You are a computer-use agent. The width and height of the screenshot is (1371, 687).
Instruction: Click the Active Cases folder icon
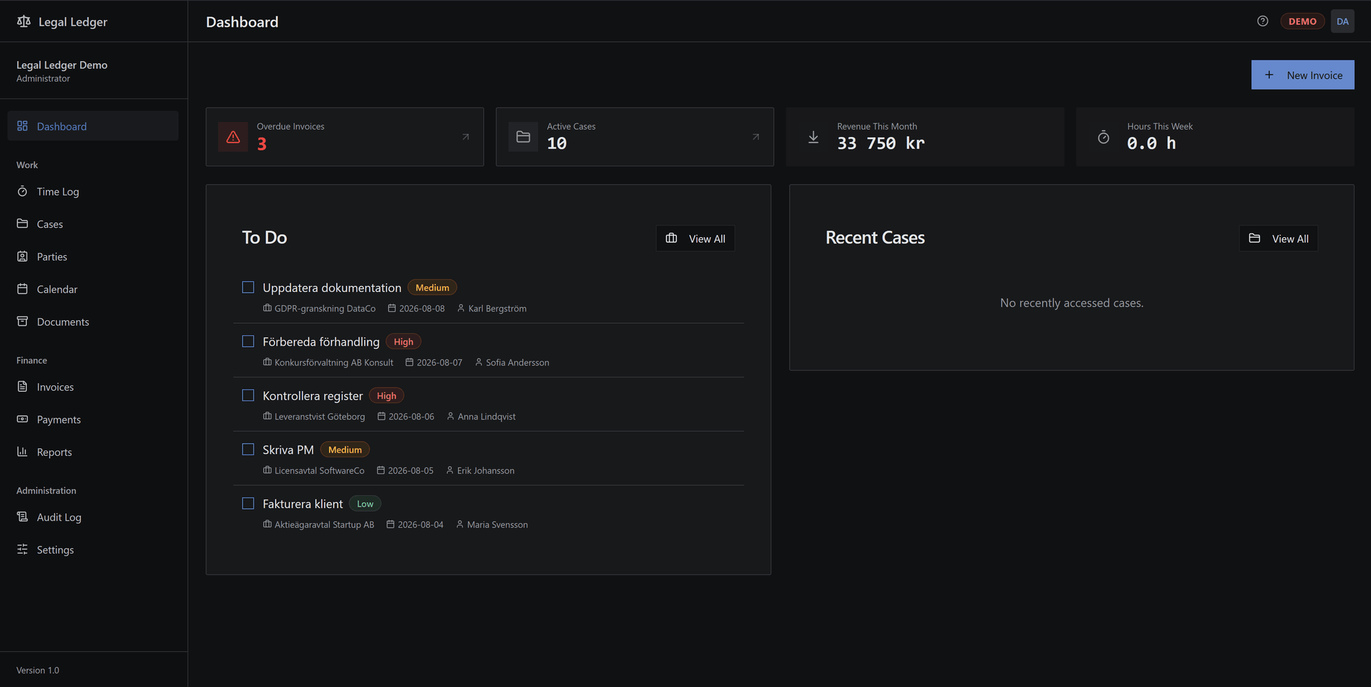point(523,137)
